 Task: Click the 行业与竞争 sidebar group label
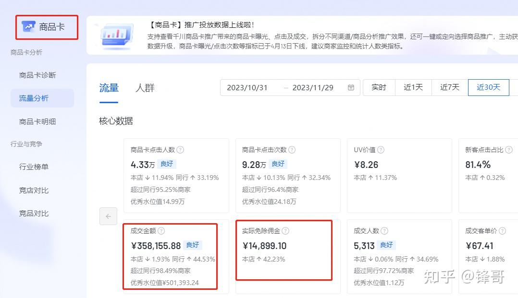point(26,144)
